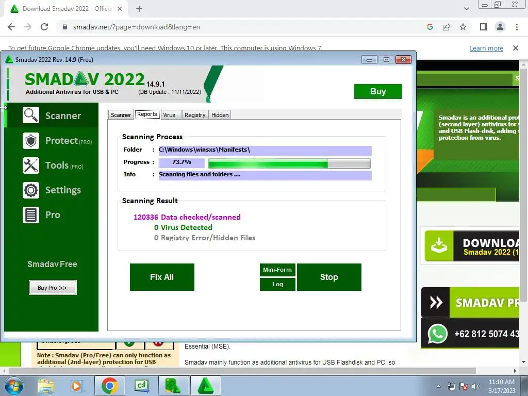Click the 0 Virus Detected text
This screenshot has width=528, height=396.
click(x=183, y=227)
